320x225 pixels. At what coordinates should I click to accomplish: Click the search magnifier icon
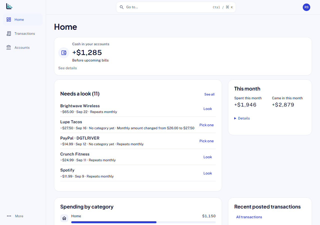[122, 7]
